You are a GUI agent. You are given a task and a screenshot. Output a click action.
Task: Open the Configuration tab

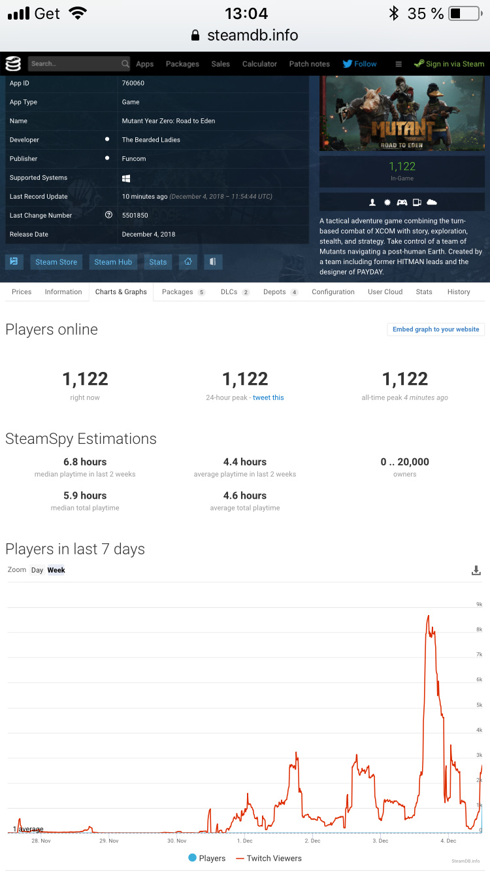click(333, 292)
